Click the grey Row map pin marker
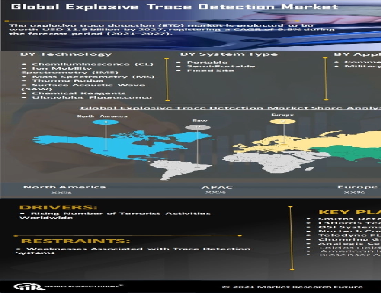 (x=198, y=127)
